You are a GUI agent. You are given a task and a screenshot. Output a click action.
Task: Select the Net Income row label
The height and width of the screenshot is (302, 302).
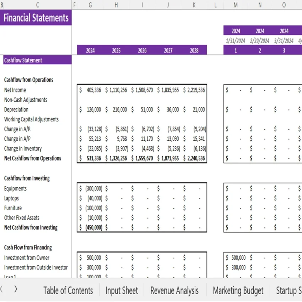(15, 90)
